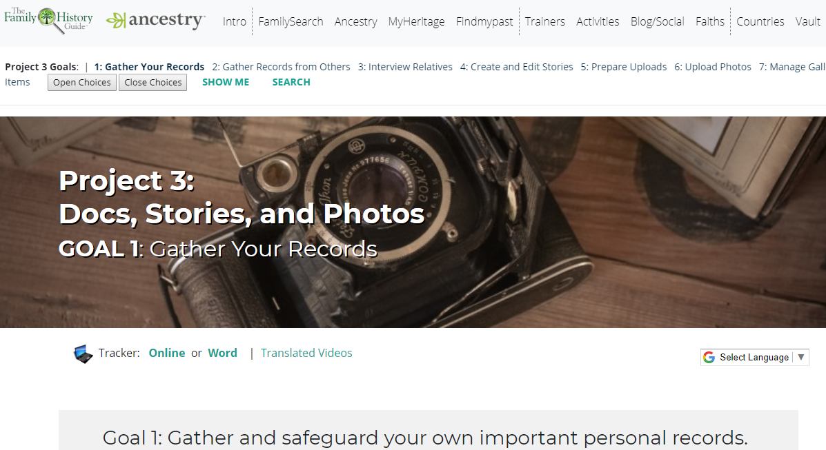Click The Family History Guide logo
This screenshot has height=450, width=826.
click(x=48, y=20)
